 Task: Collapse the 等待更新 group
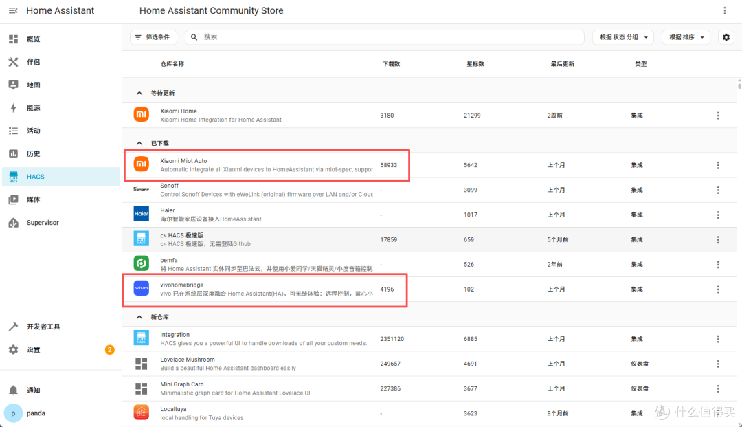pos(139,93)
